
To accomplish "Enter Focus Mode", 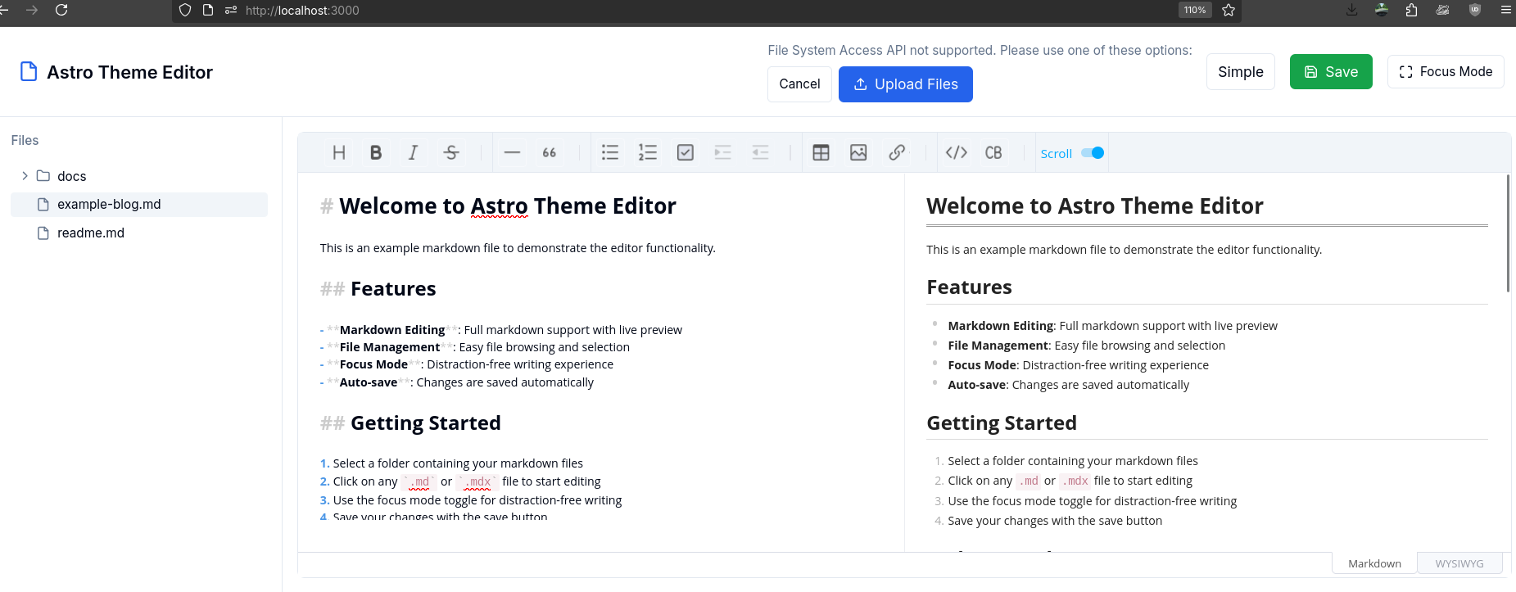I will tap(1446, 72).
